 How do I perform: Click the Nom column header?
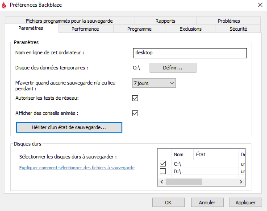tap(182, 154)
